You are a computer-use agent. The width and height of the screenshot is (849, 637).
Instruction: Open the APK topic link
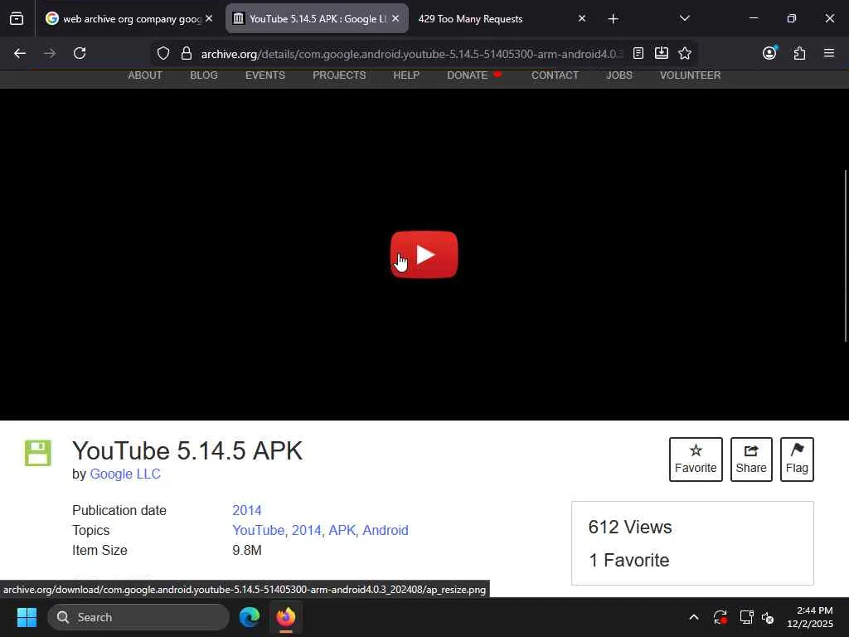pos(342,530)
